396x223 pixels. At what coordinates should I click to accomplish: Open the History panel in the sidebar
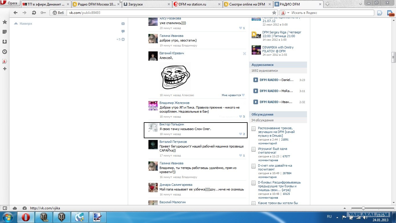(5, 52)
